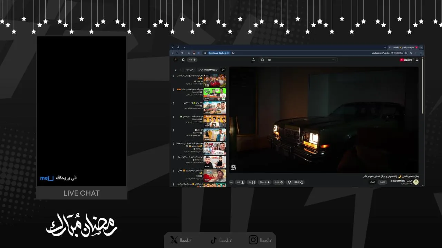442x248 pixels.
Task: Save the video with bookmark button
Action: click(252, 182)
